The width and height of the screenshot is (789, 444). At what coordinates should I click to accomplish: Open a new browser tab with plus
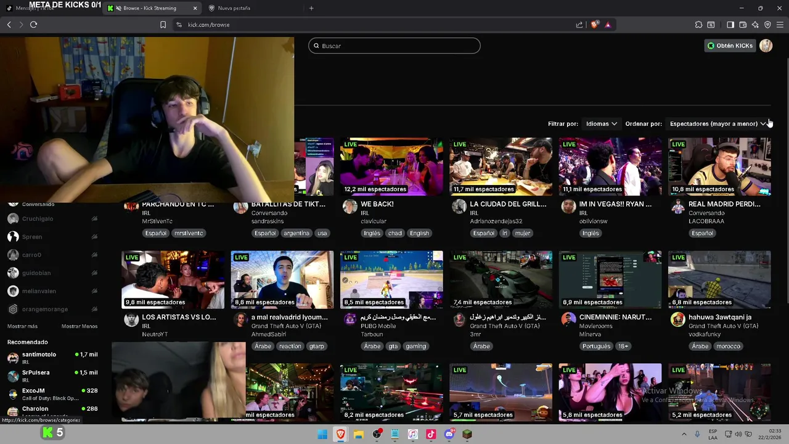[x=311, y=8]
